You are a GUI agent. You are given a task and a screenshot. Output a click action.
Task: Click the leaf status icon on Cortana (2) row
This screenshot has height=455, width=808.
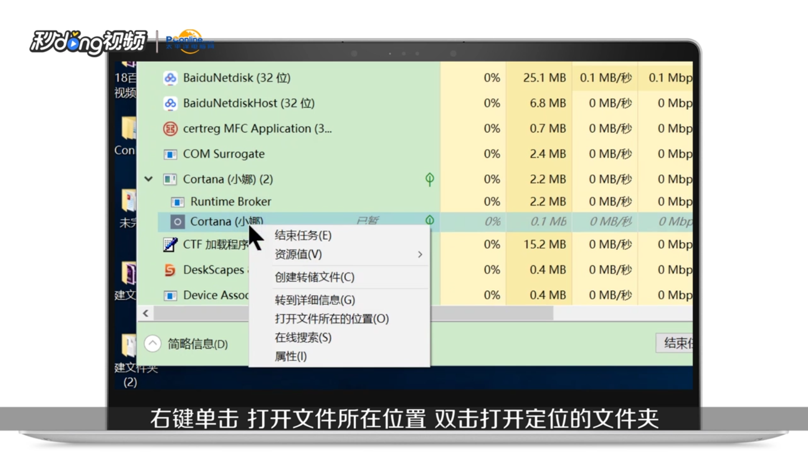coord(430,179)
